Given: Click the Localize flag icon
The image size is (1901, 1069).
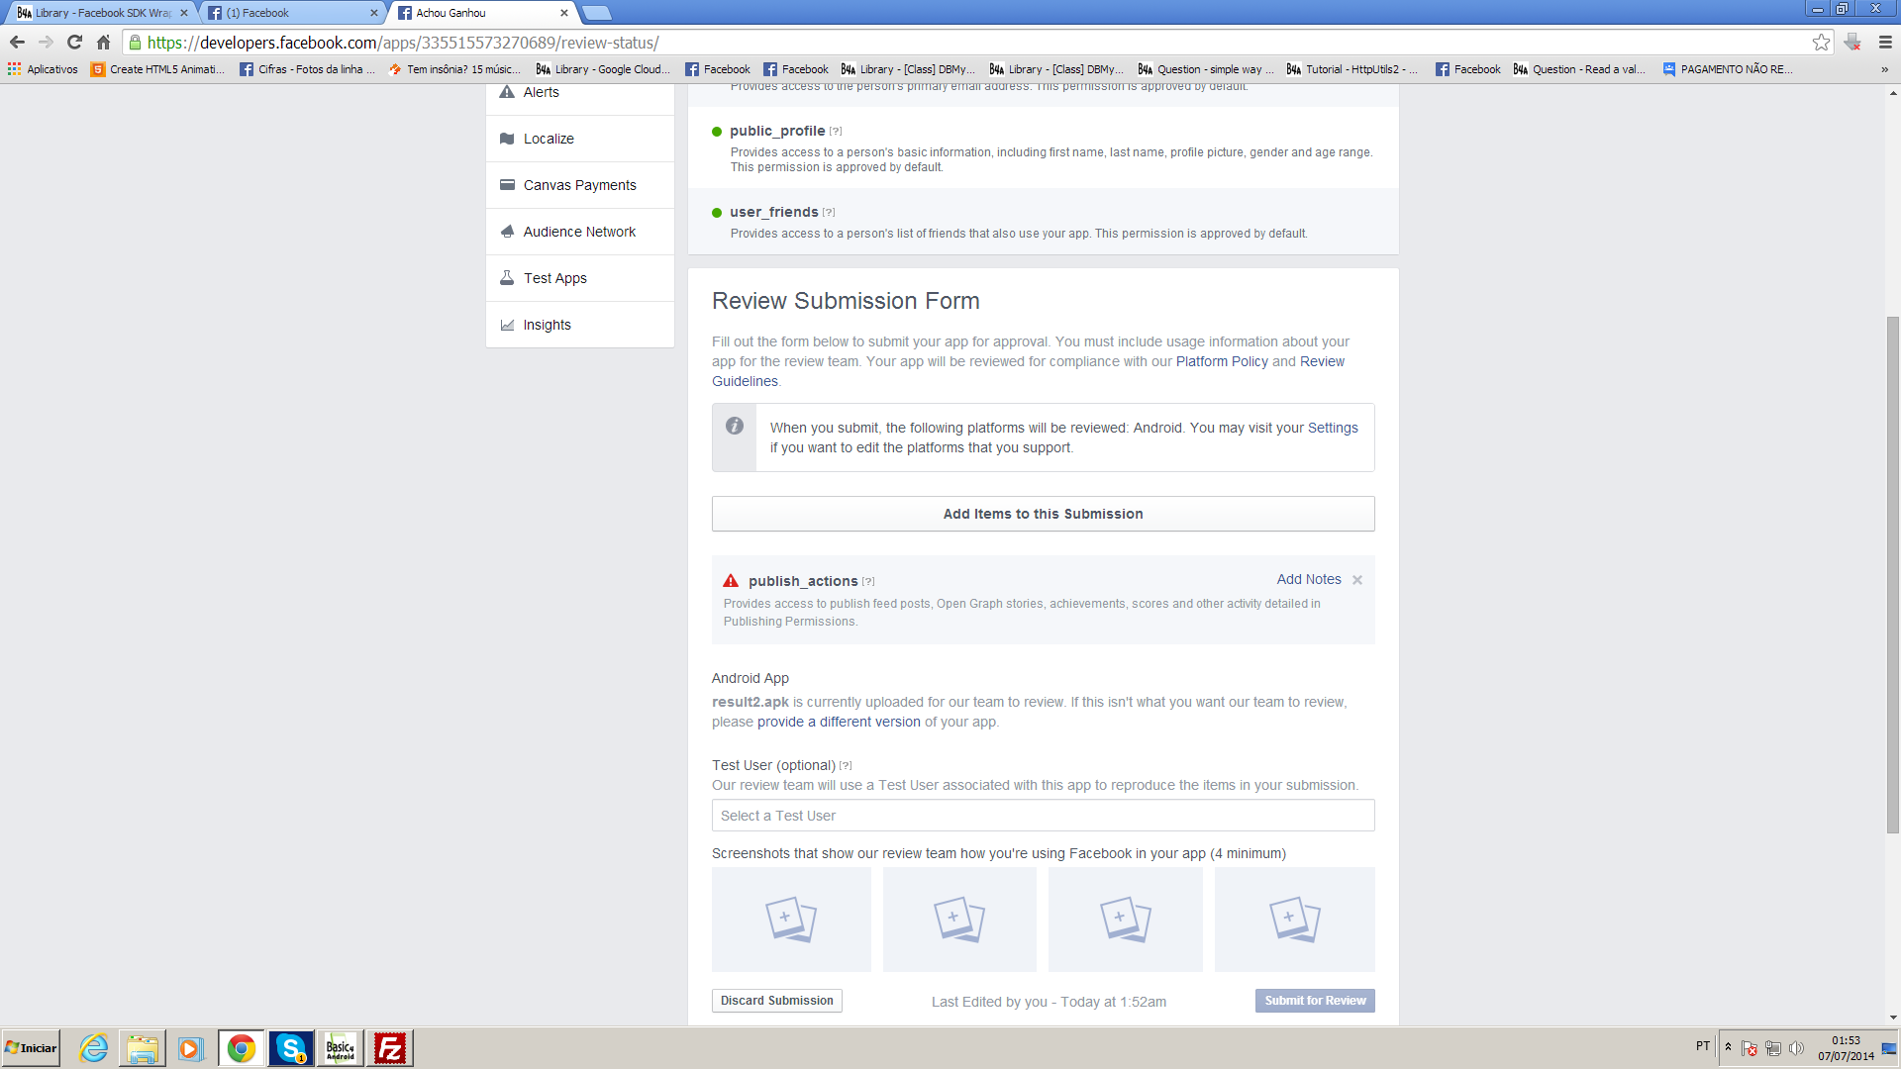Looking at the screenshot, I should click(507, 139).
